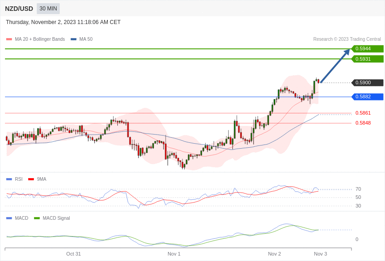Click the 30 MIN timeframe badge
This screenshot has width=385, height=261.
point(48,9)
